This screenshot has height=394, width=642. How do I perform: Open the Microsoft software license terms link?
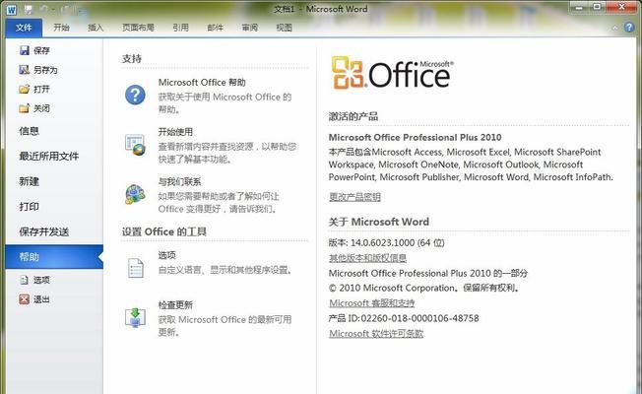pyautogui.click(x=376, y=334)
